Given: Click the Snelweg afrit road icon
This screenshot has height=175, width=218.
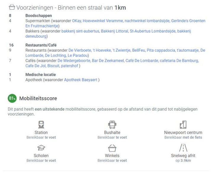Looking at the screenshot, I should click(x=183, y=148).
